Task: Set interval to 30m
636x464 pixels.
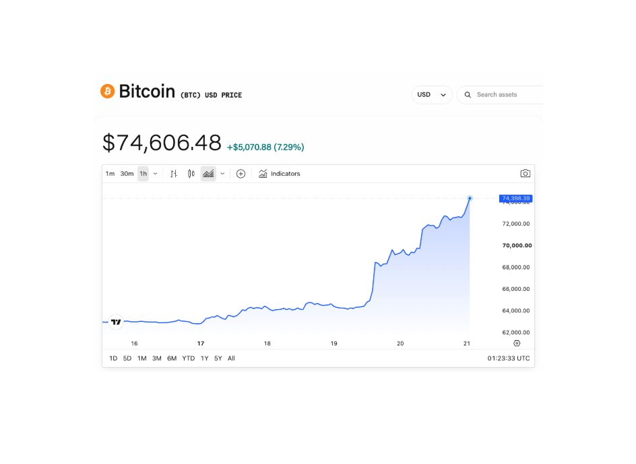Action: coord(127,174)
